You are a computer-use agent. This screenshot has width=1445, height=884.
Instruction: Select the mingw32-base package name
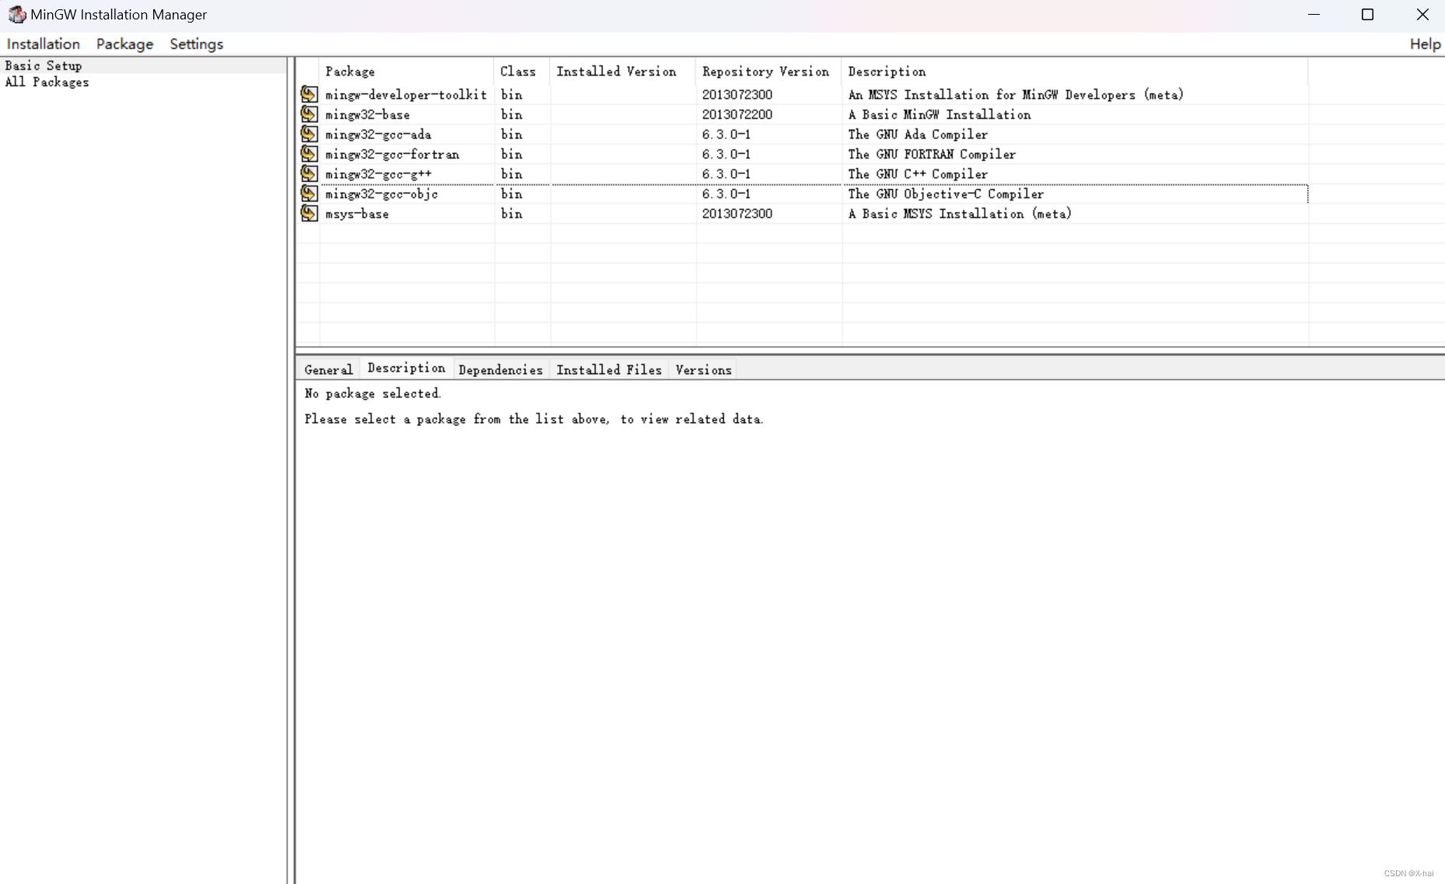click(x=367, y=114)
